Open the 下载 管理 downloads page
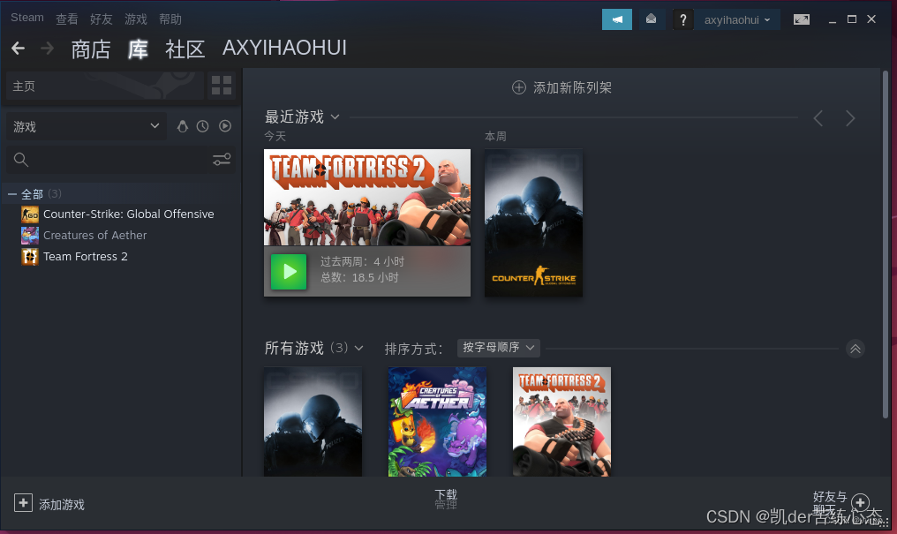This screenshot has height=534, width=897. tap(446, 499)
